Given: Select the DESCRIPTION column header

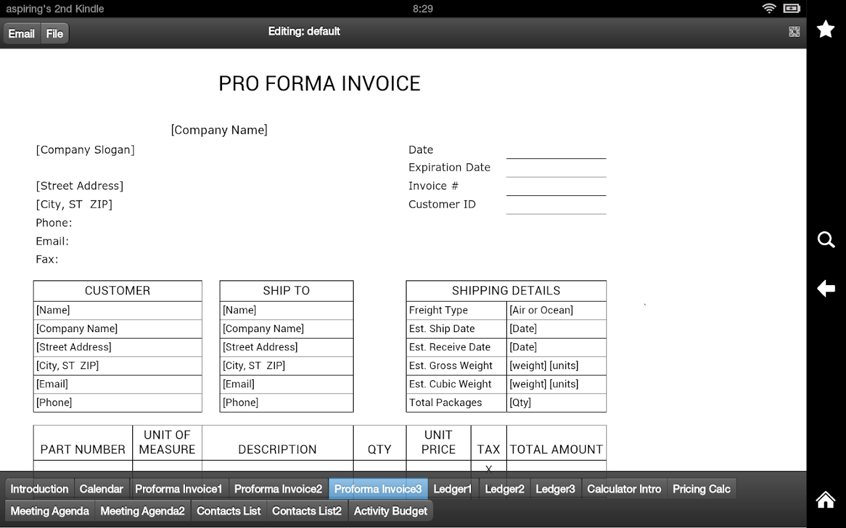Looking at the screenshot, I should [x=277, y=443].
